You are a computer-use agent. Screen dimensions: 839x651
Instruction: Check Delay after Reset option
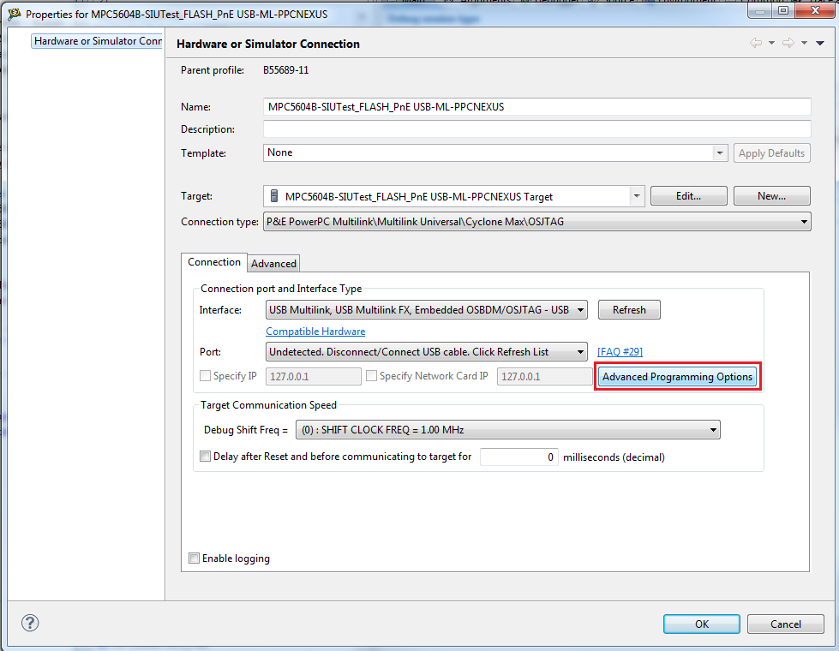click(x=206, y=457)
